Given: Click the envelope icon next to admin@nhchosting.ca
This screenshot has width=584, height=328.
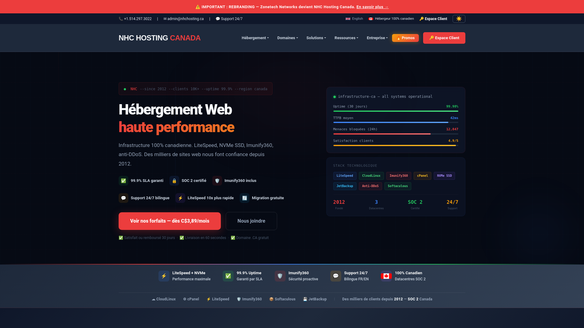Looking at the screenshot, I should pyautogui.click(x=165, y=19).
